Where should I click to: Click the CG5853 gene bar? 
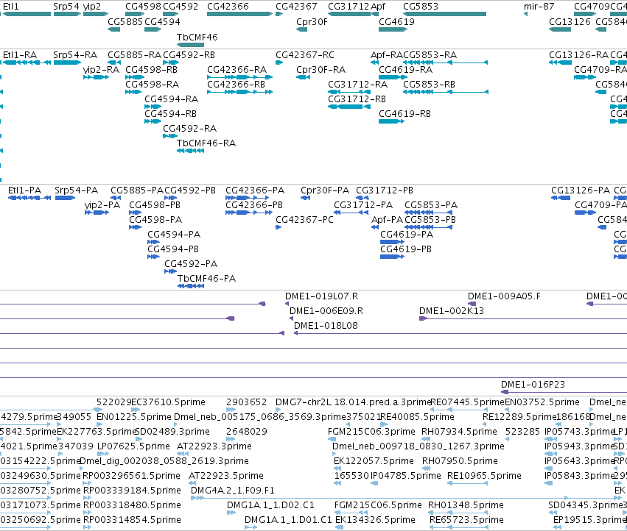coord(445,14)
